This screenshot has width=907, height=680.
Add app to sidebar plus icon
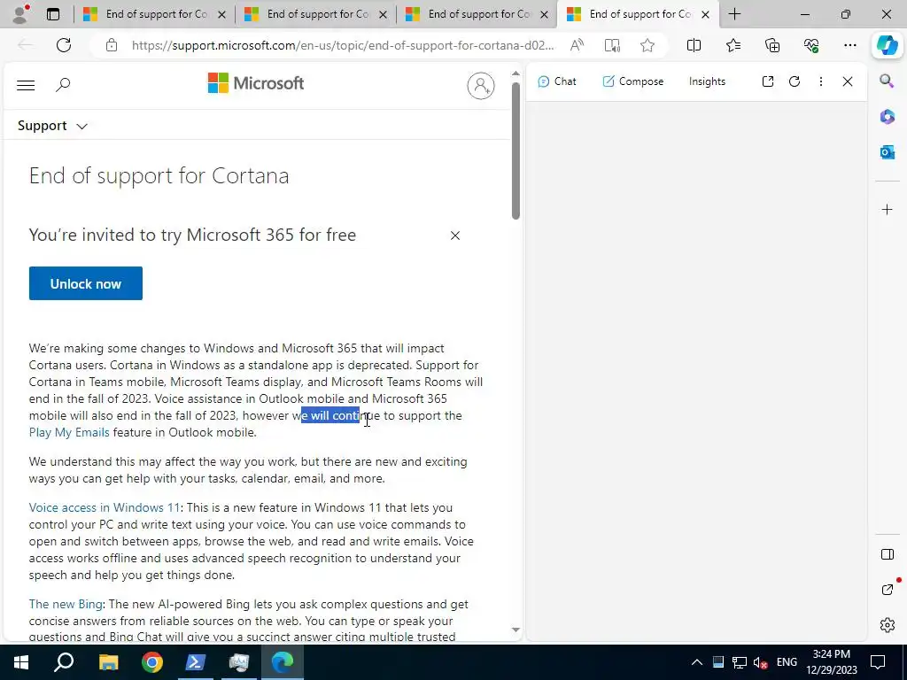point(888,209)
